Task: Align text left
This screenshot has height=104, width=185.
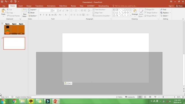Action: click(x=71, y=15)
